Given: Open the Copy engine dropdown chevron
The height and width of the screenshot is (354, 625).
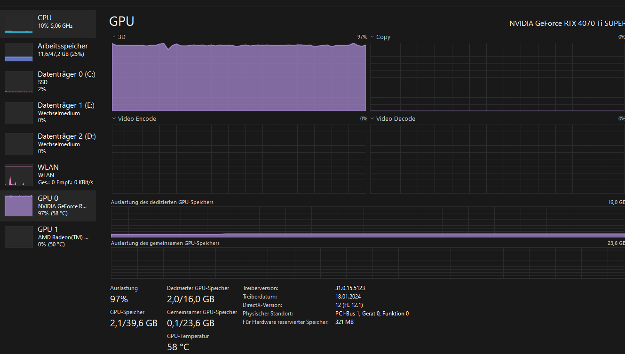Looking at the screenshot, I should [x=372, y=37].
